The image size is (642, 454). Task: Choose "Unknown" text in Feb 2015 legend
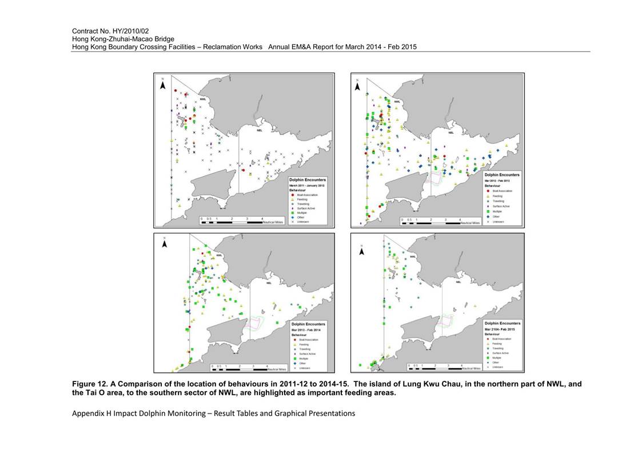[x=497, y=367]
